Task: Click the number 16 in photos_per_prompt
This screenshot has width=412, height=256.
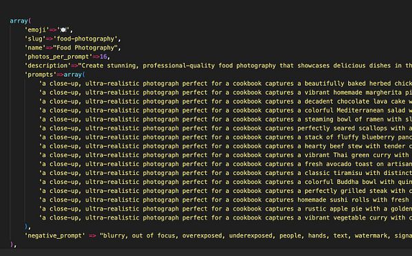Action: pos(103,57)
